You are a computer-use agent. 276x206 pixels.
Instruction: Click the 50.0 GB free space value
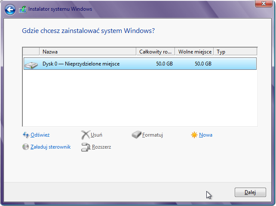coord(203,64)
